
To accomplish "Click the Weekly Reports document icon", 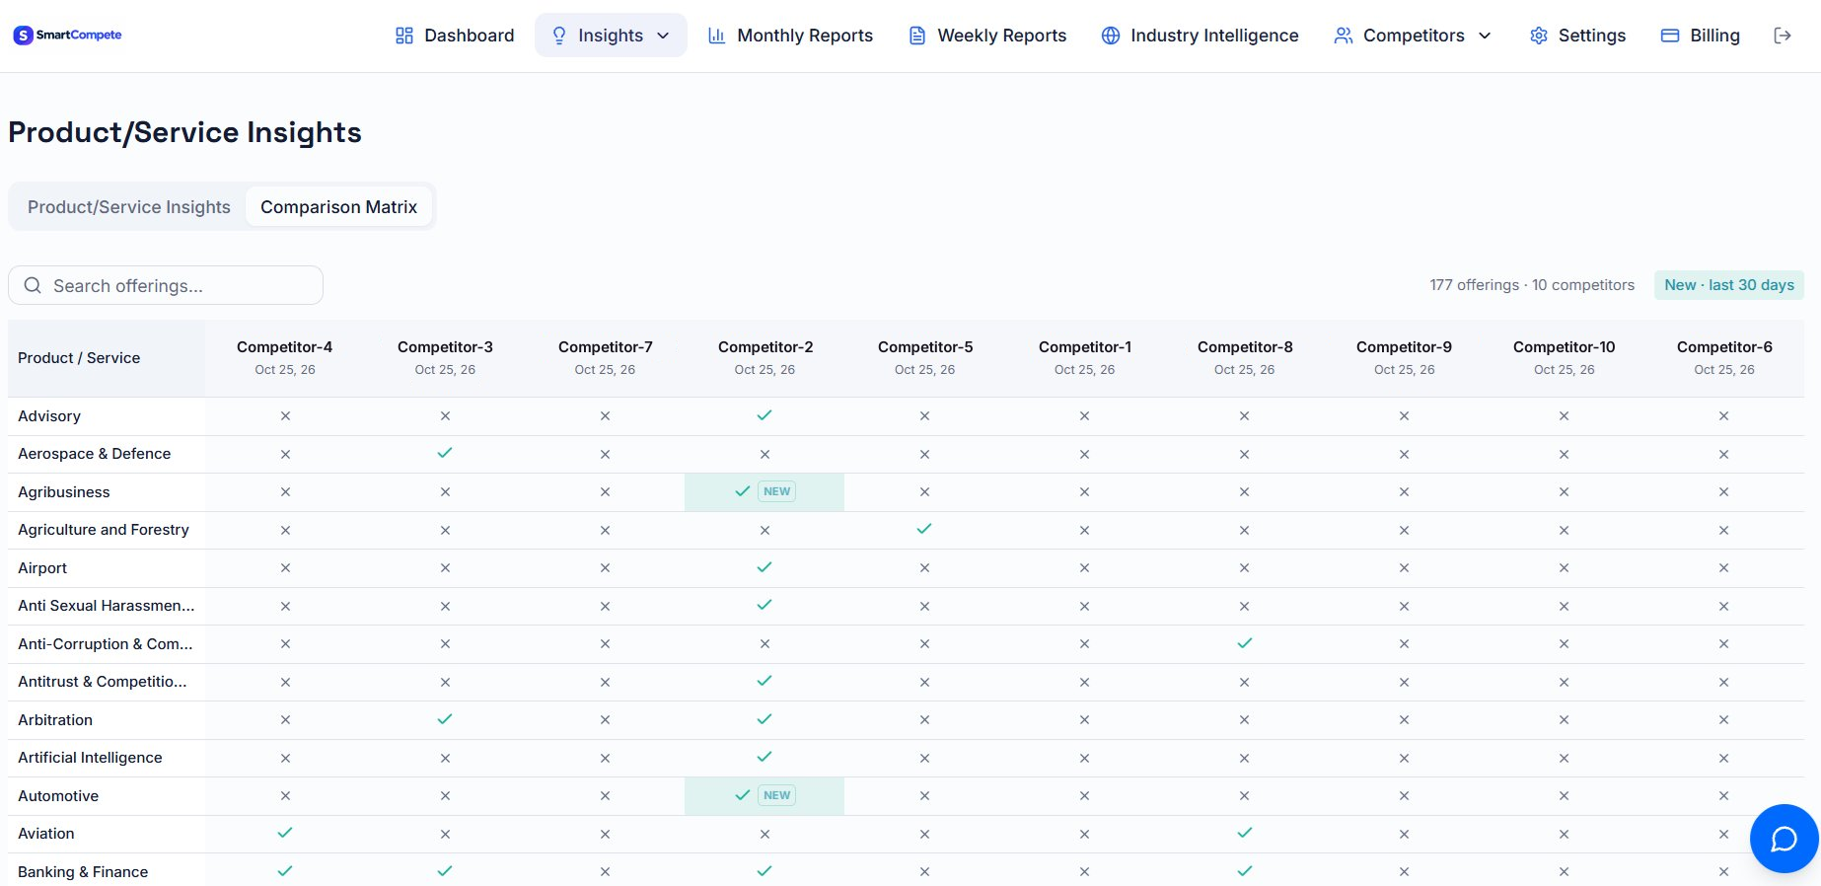I will (x=917, y=36).
